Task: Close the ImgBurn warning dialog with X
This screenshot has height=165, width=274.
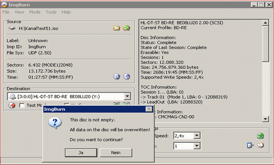Action: click(149, 109)
